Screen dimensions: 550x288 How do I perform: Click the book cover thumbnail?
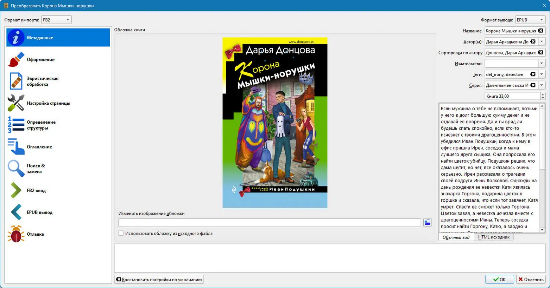pyautogui.click(x=275, y=123)
